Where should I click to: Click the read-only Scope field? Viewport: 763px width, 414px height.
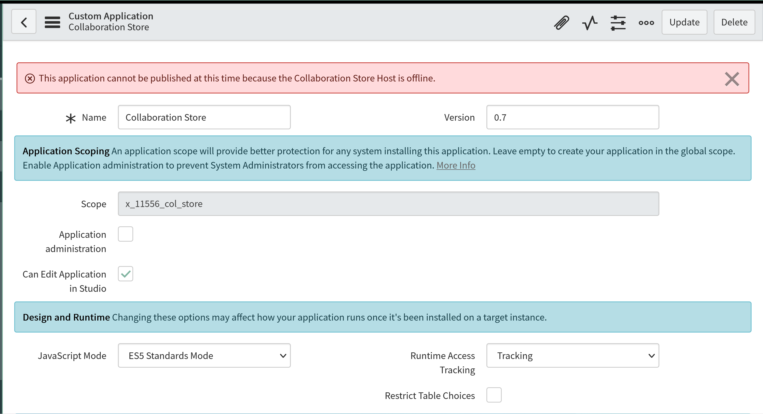[x=388, y=204]
